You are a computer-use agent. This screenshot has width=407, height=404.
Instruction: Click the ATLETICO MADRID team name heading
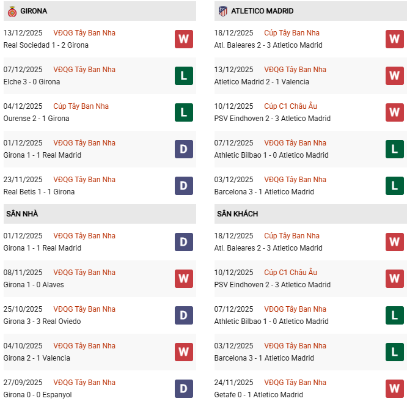(x=262, y=11)
